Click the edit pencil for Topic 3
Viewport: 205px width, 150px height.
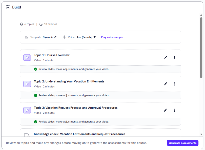click(165, 110)
